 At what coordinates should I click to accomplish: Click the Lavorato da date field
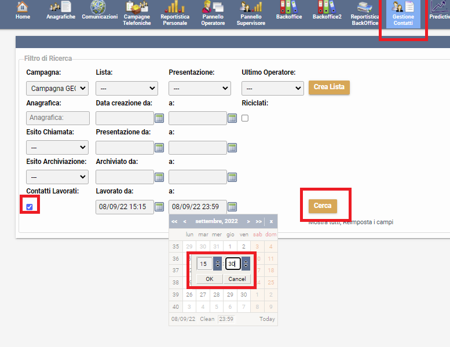pos(125,207)
